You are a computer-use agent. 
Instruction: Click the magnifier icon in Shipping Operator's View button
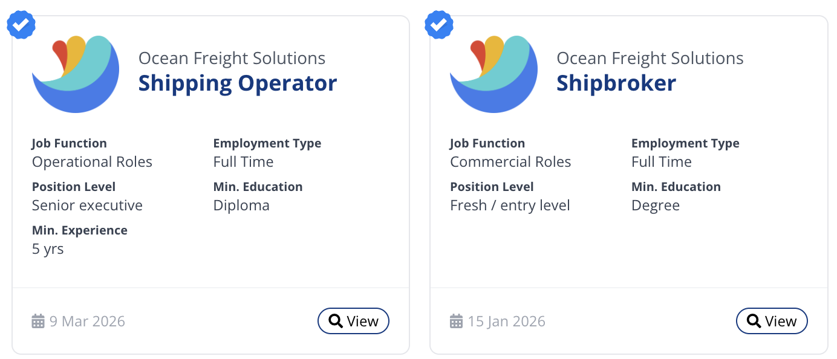pos(336,321)
